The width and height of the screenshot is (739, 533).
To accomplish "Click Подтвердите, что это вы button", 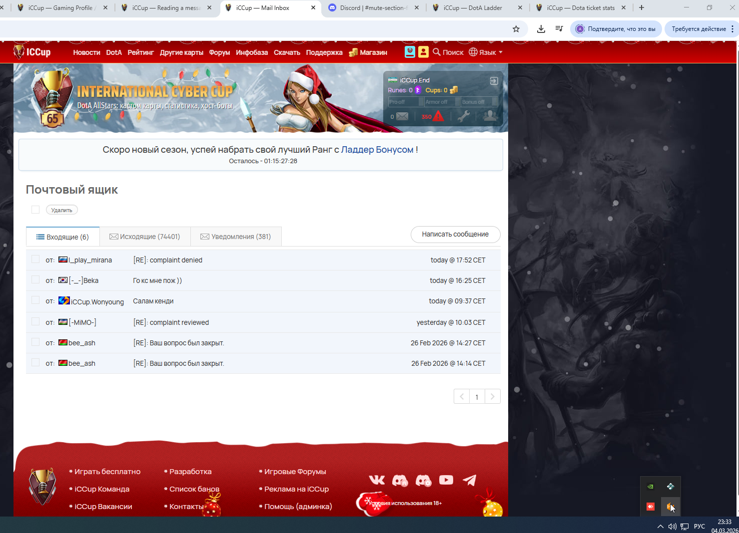I will 616,29.
